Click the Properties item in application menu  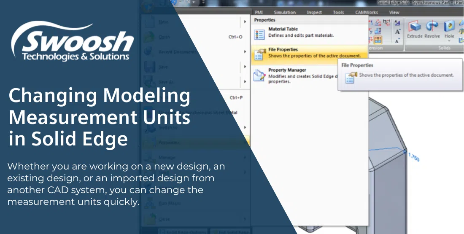(x=195, y=143)
